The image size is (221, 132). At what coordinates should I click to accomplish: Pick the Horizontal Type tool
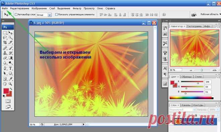[x=10, y=69]
